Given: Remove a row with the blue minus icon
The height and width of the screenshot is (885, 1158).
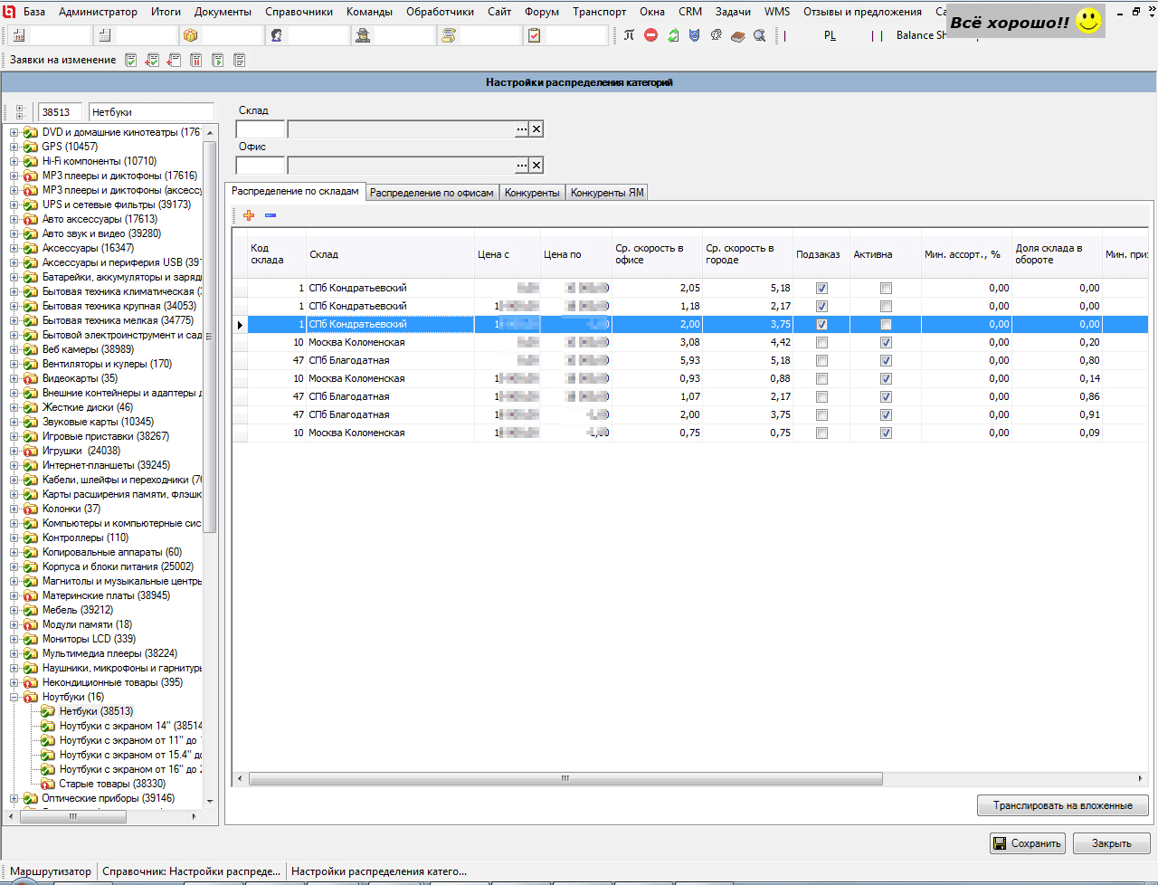Looking at the screenshot, I should tap(271, 215).
